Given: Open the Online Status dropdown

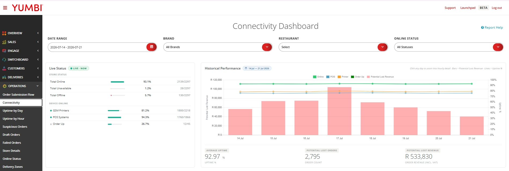Looking at the screenshot, I should (x=449, y=47).
